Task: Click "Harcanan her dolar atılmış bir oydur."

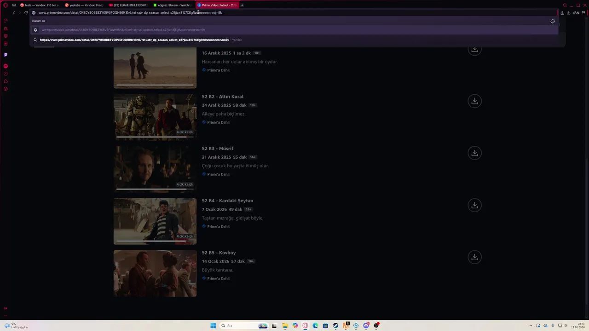Action: coord(240,62)
